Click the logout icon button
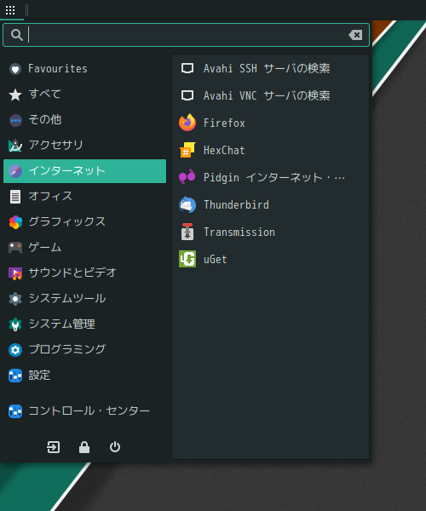426x511 pixels. tap(53, 447)
